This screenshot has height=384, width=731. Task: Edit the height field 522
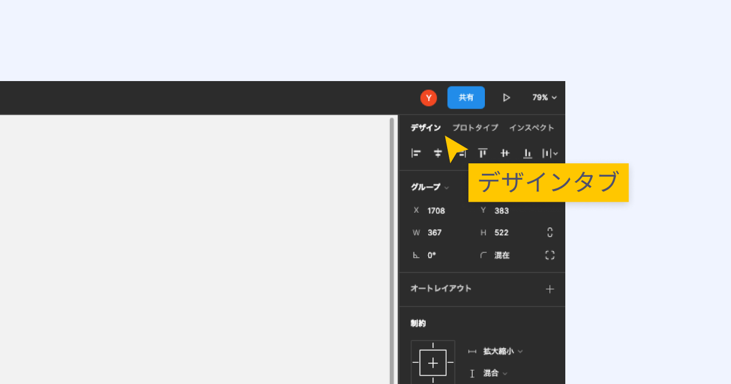tap(501, 232)
